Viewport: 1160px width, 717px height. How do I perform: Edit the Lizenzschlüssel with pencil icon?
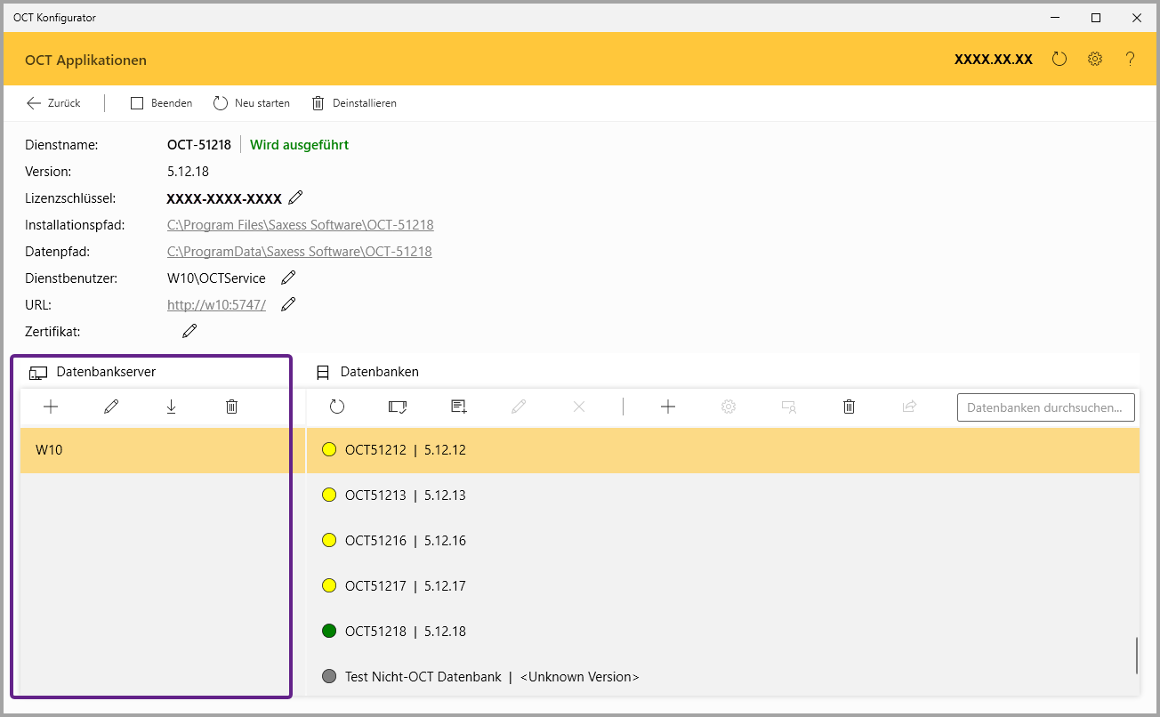[296, 197]
